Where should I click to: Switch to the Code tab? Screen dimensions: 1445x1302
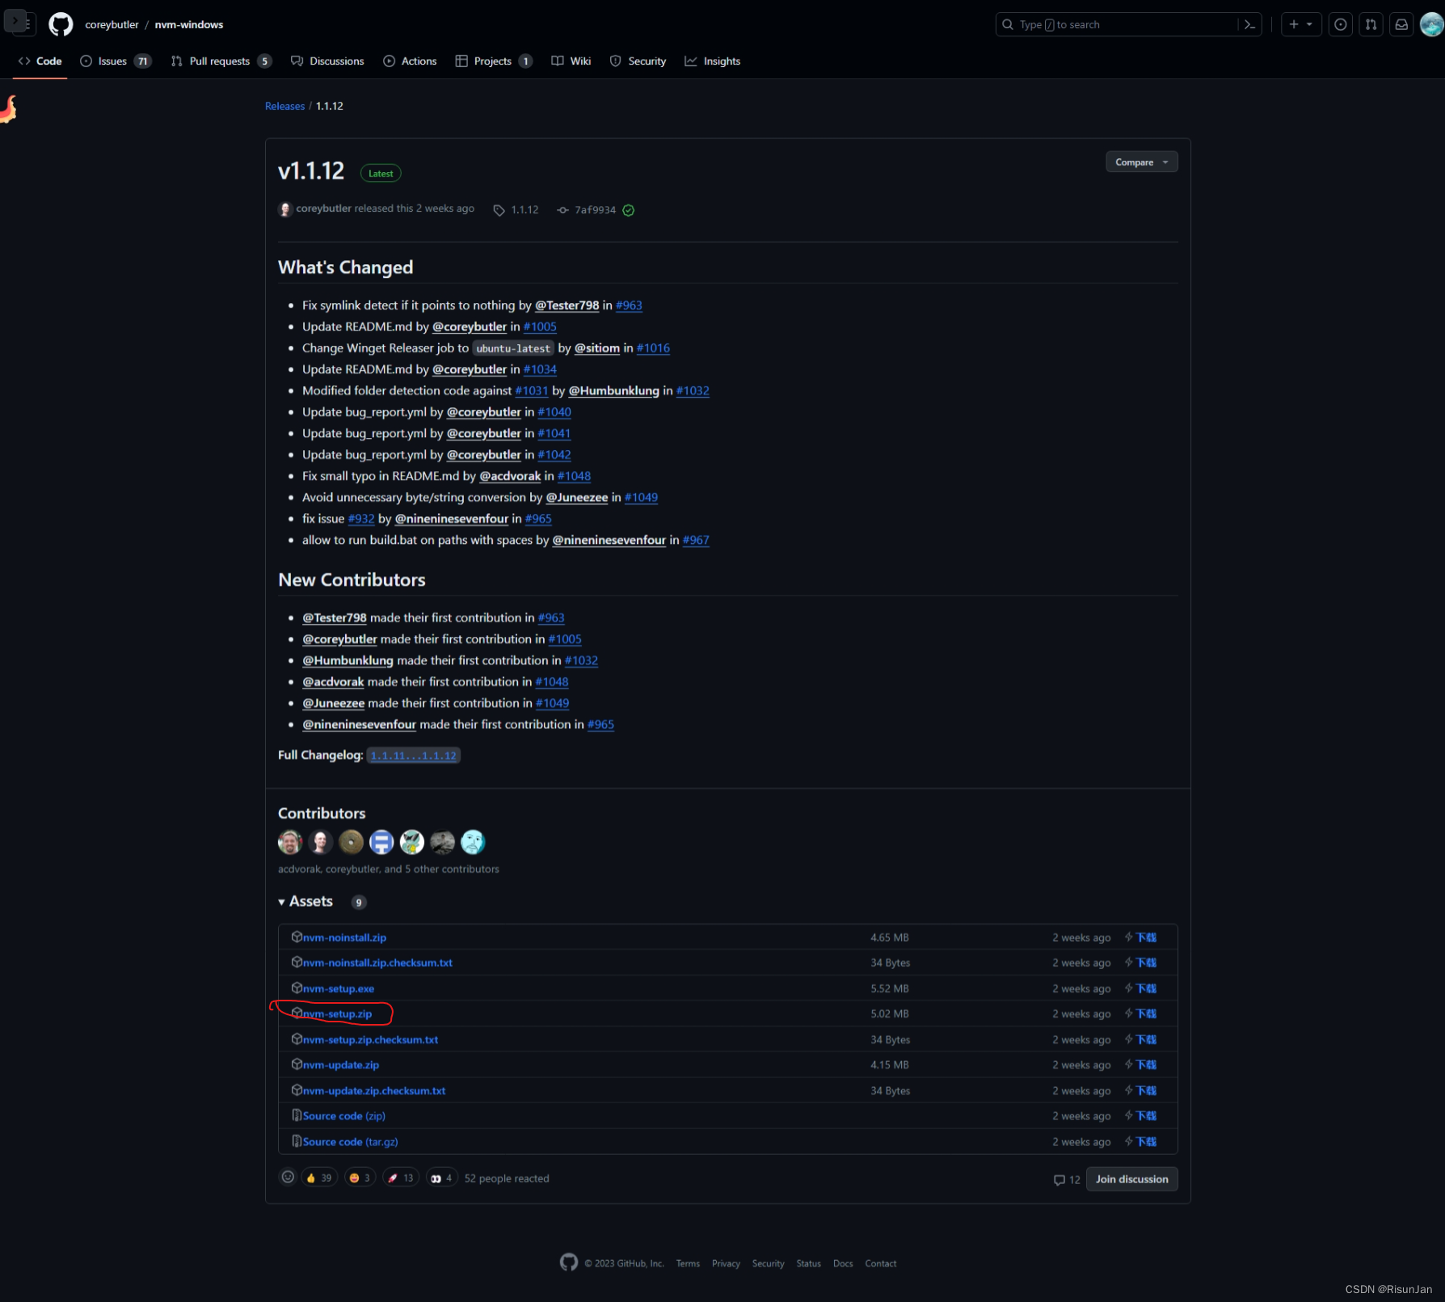pos(40,61)
